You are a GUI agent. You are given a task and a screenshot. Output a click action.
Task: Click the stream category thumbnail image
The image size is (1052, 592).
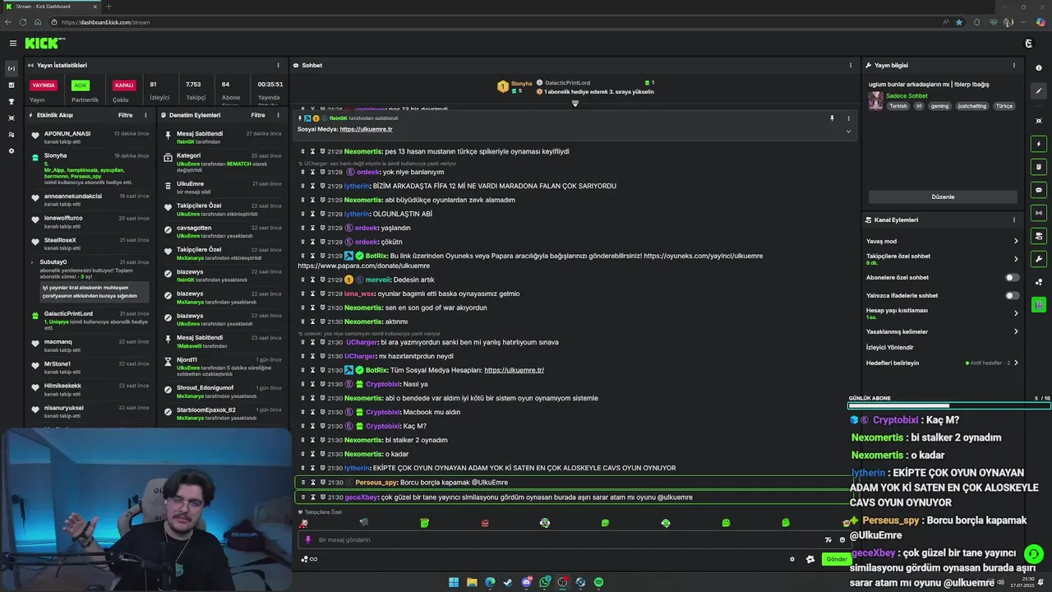point(876,100)
